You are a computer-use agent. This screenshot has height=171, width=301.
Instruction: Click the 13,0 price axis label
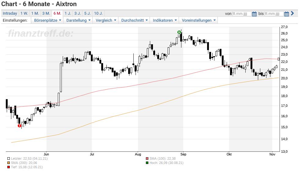[284, 151]
